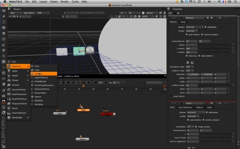Viewport: 240px width, 149px height.
Task: Play timeline forward
Action: click(x=79, y=83)
